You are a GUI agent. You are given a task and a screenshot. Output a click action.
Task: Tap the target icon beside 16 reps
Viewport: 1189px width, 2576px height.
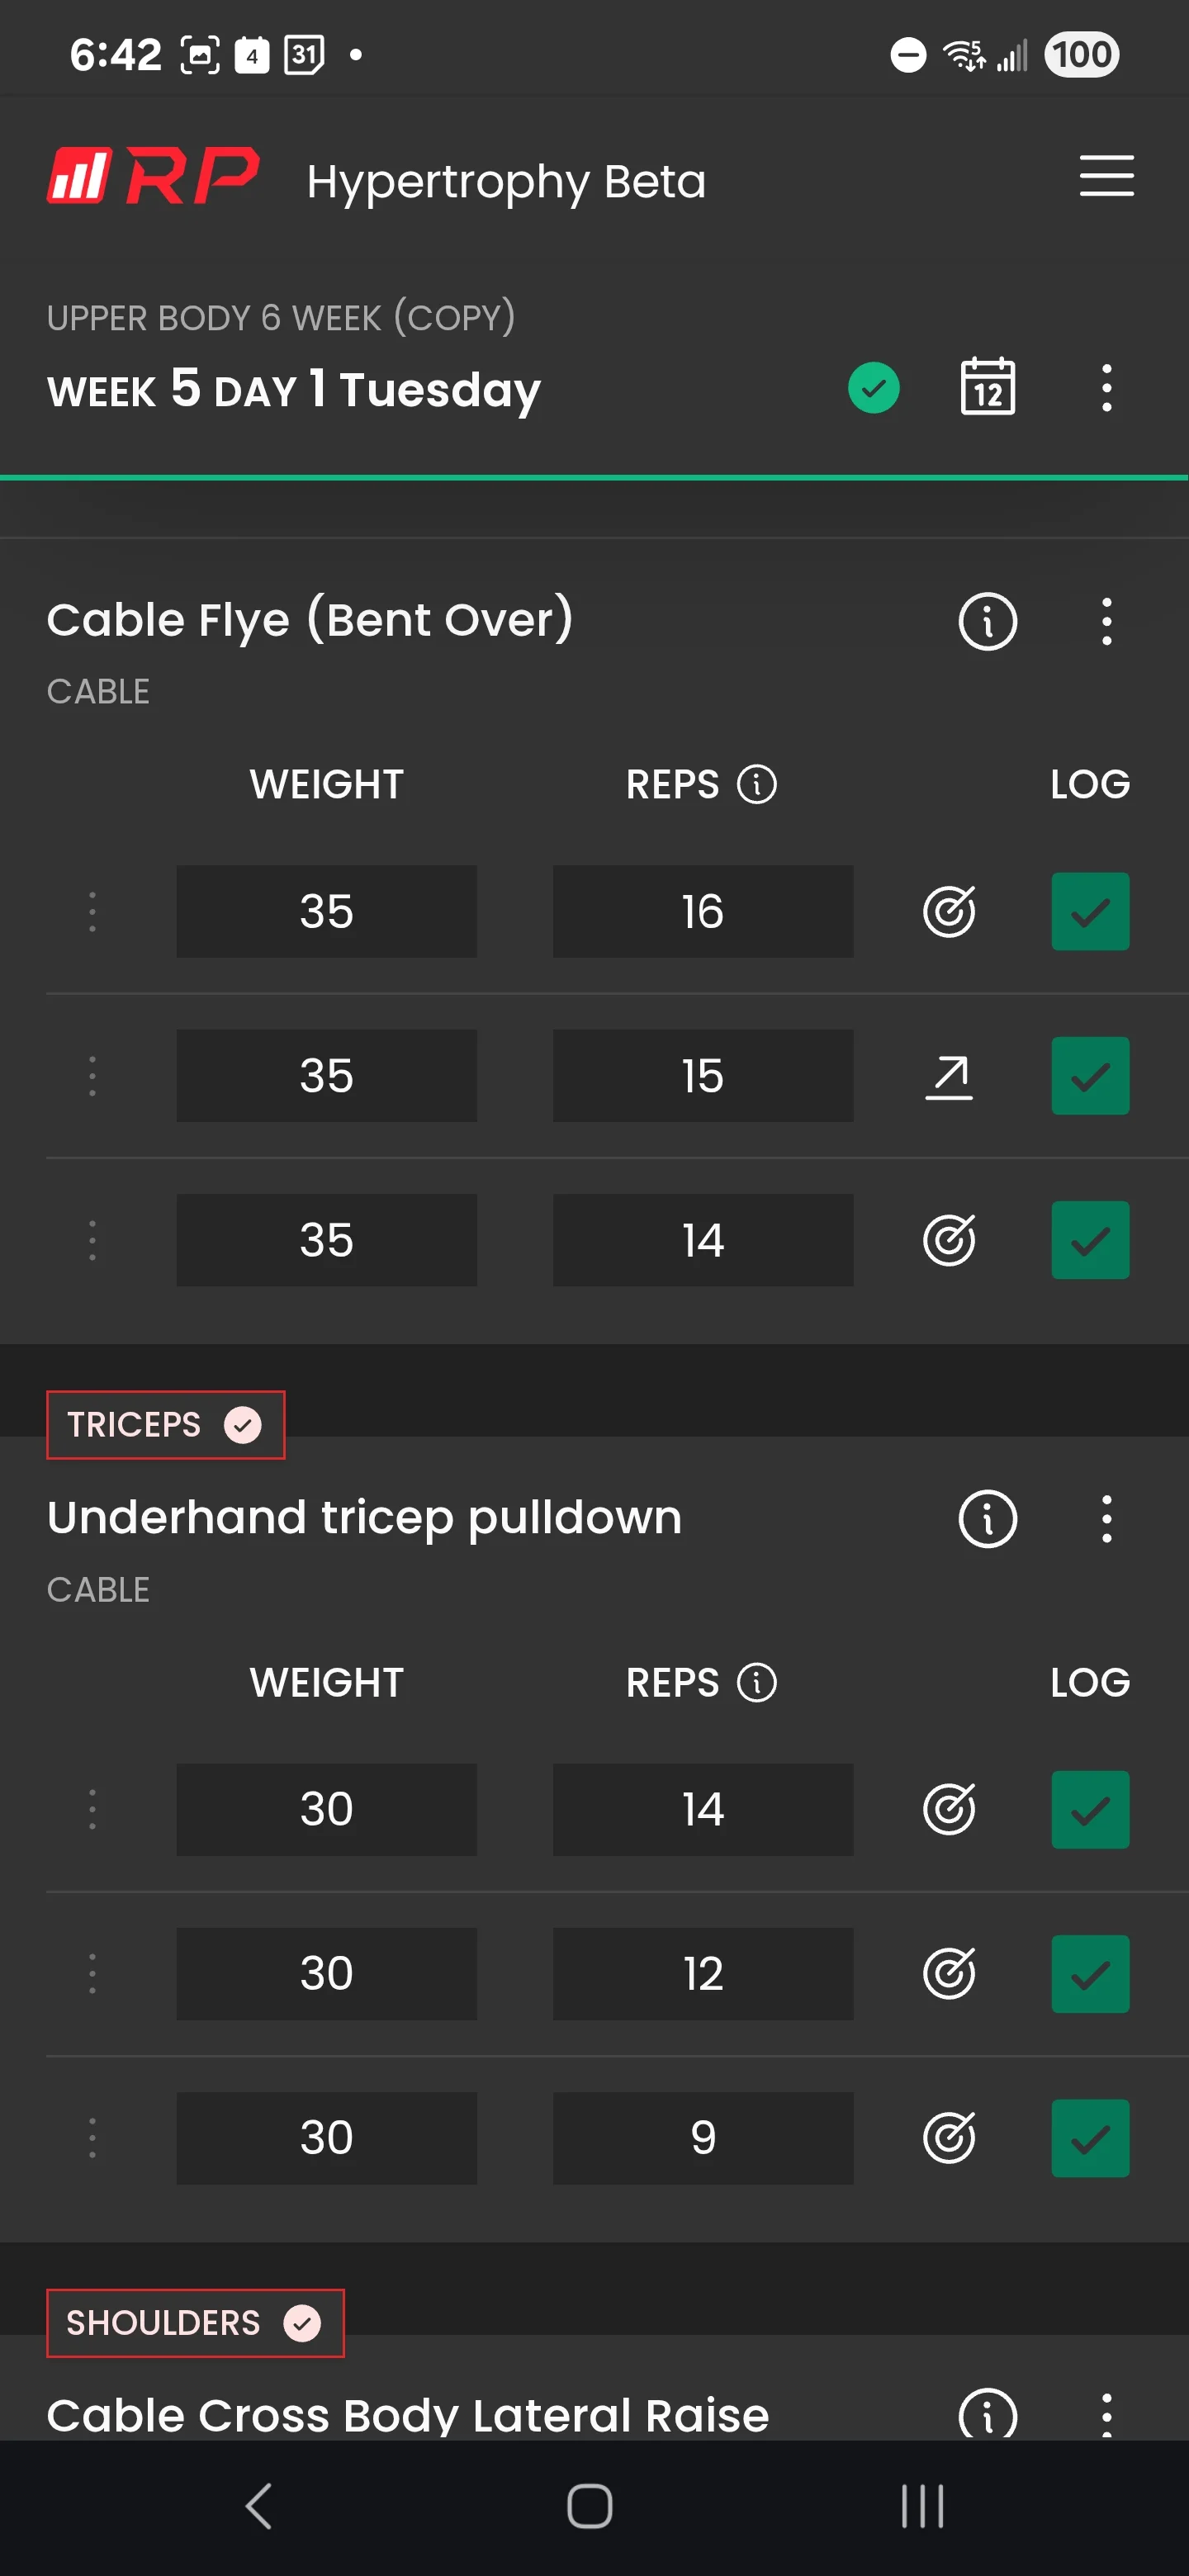(x=948, y=911)
